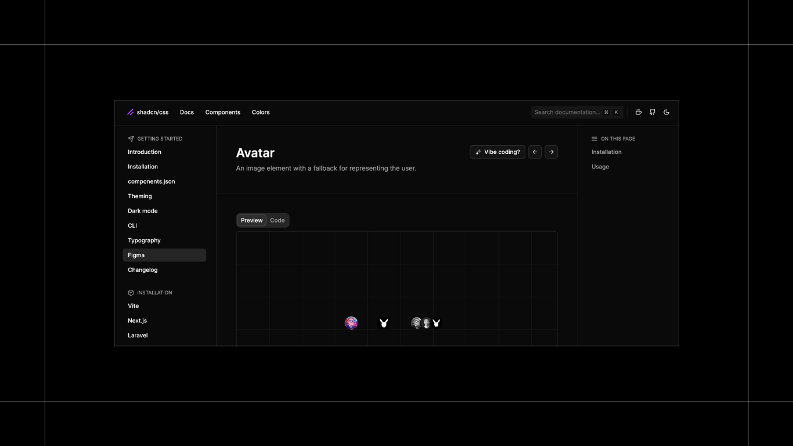Open the Colors navigation item
This screenshot has height=446, width=793.
point(261,112)
